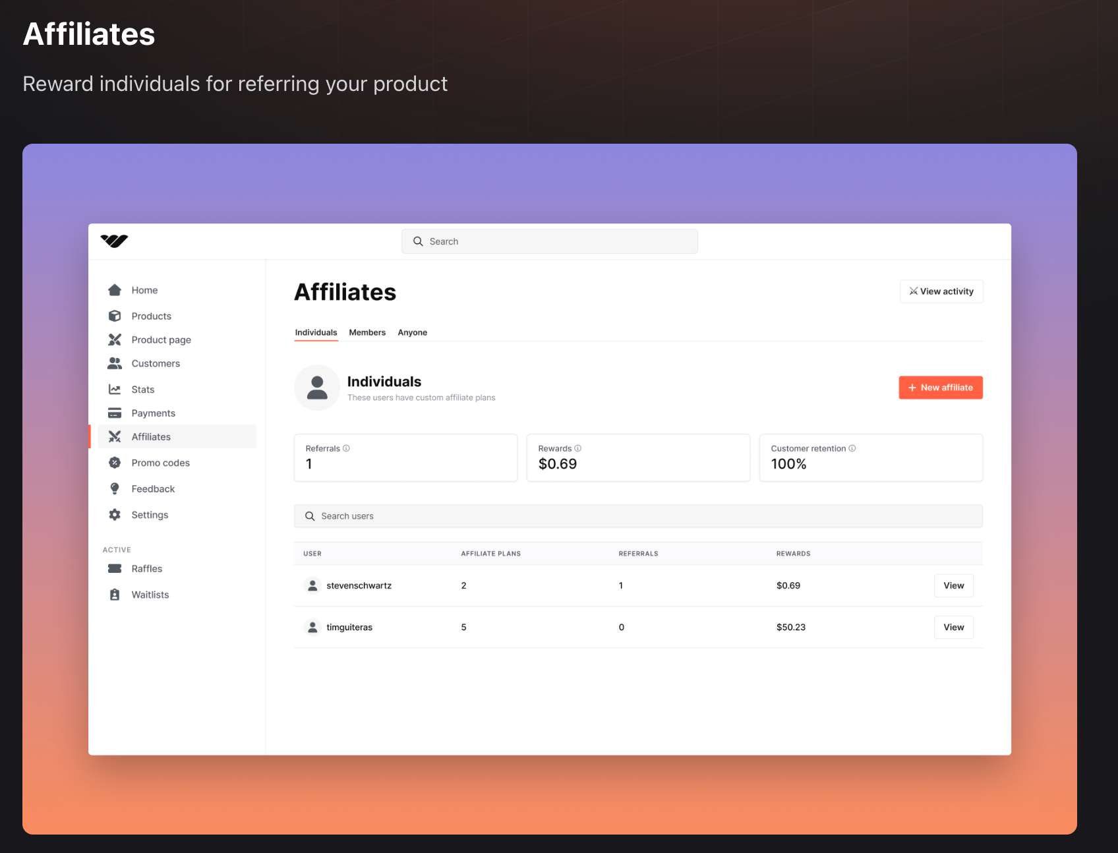Click the top search magnifier icon
Viewport: 1118px width, 853px height.
pos(418,241)
